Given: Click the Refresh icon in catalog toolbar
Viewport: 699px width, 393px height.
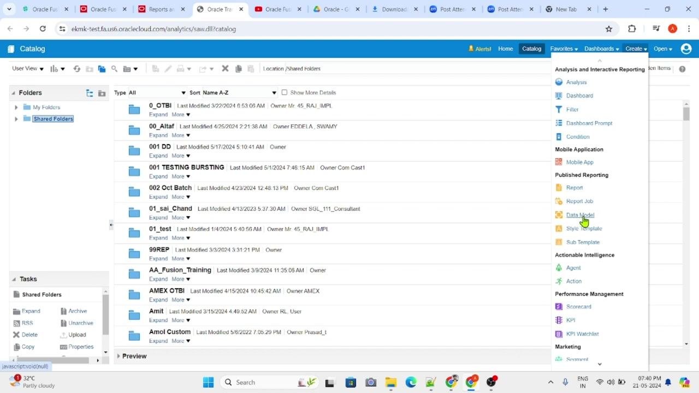Looking at the screenshot, I should (x=76, y=69).
